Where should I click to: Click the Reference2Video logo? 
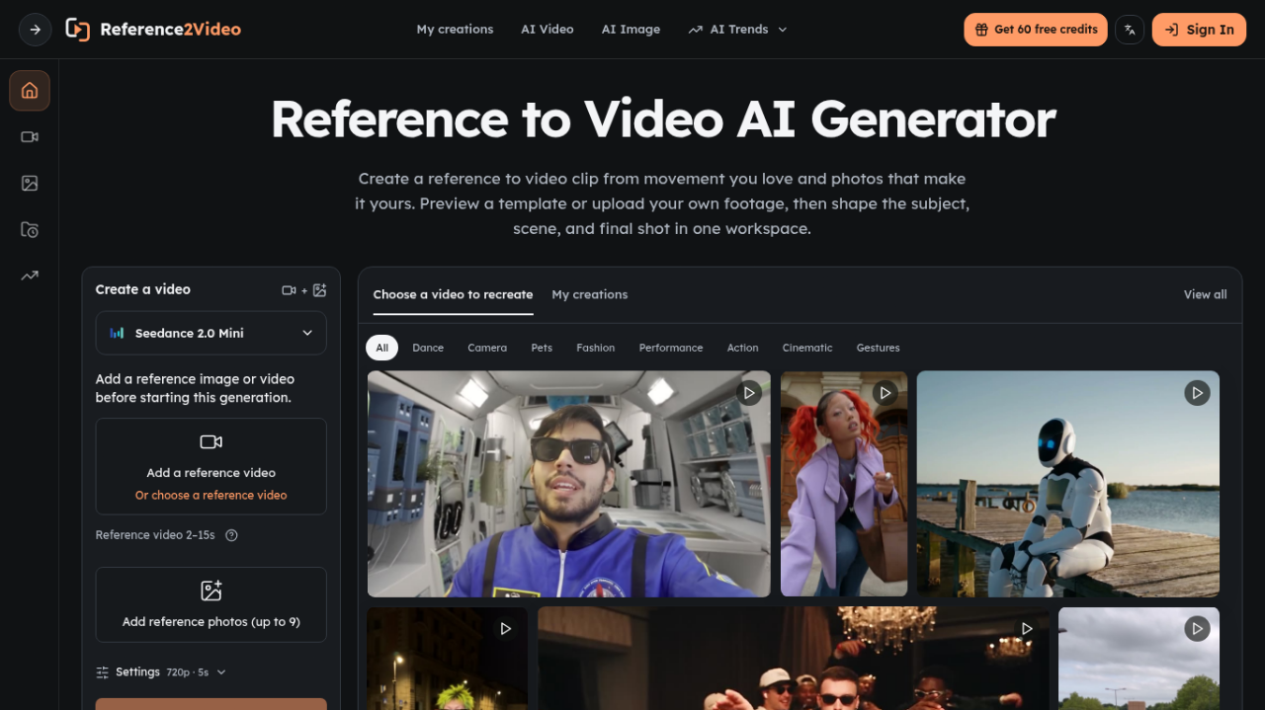coord(153,30)
